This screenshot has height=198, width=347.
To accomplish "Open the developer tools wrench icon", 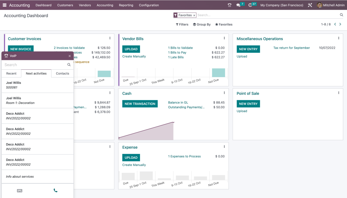I will [x=310, y=5].
